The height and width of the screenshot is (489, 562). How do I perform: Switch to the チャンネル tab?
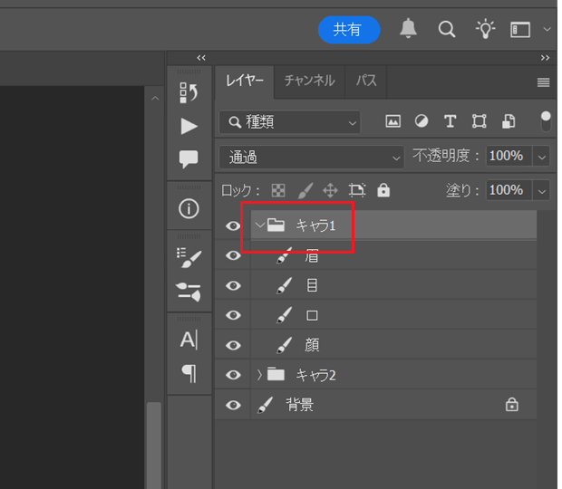[309, 81]
